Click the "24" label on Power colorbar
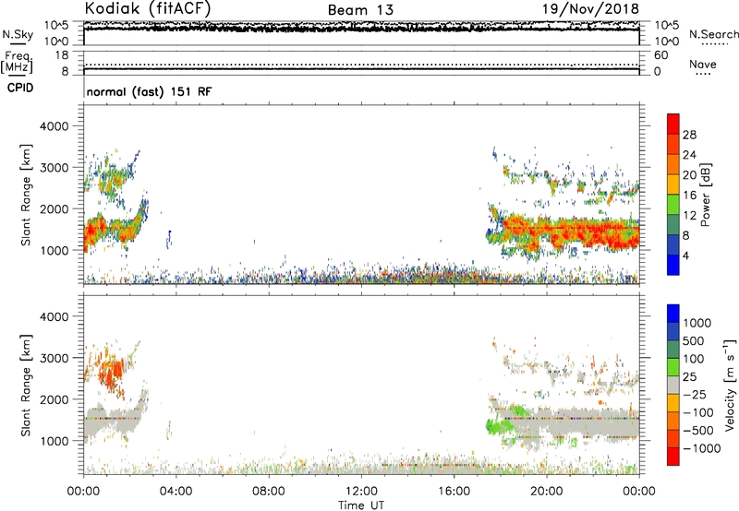The image size is (739, 511). 689,155
